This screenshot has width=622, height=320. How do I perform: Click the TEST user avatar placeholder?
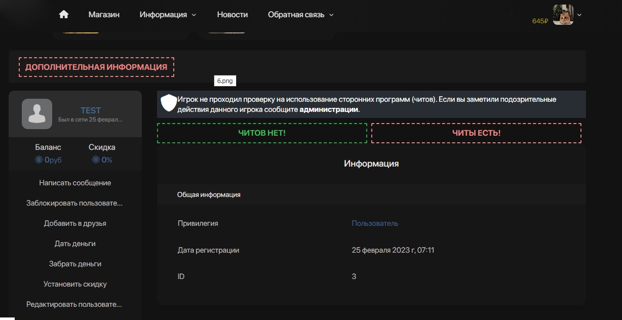click(x=37, y=114)
